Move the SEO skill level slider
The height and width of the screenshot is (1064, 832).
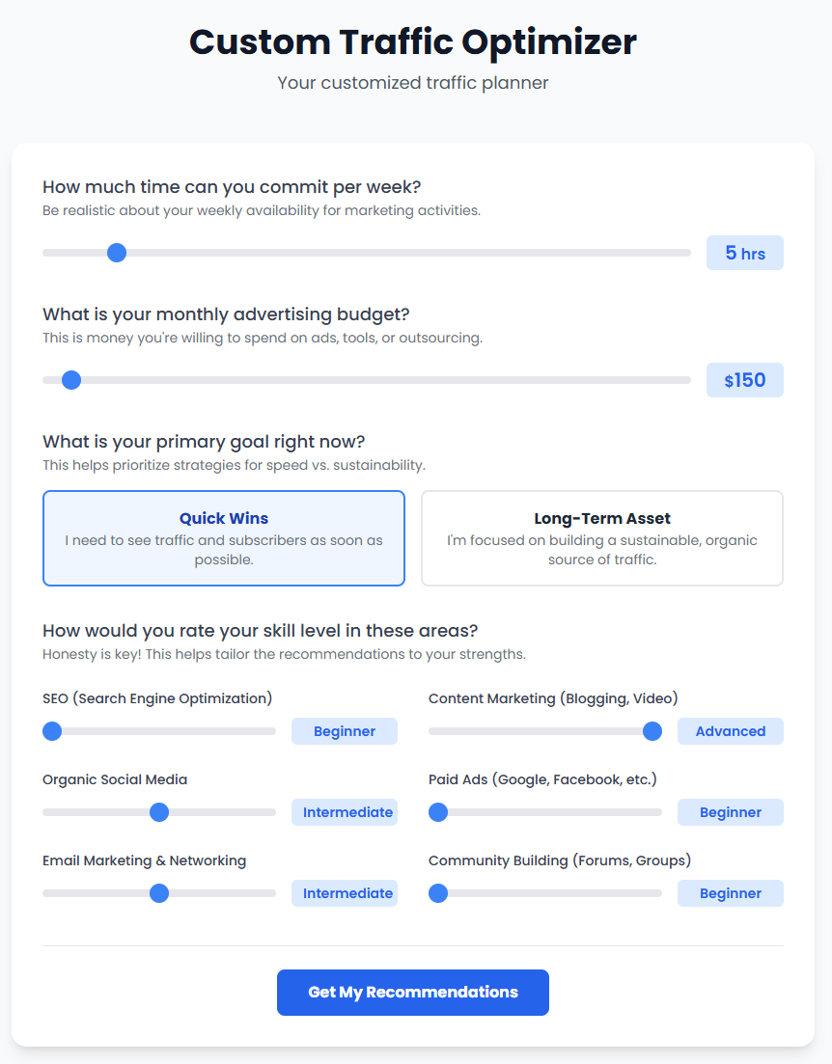[52, 731]
